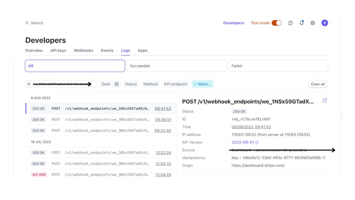Expand the More... filters option

[203, 84]
